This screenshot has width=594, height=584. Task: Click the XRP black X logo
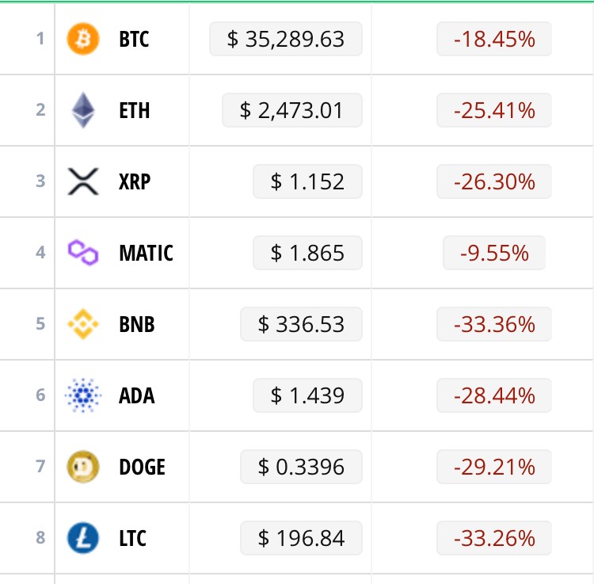[83, 181]
